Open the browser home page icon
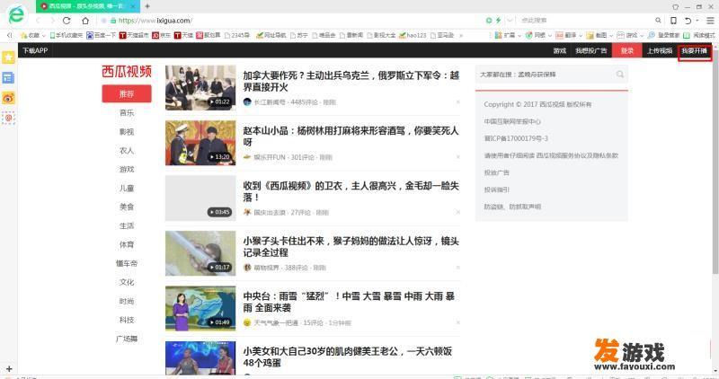The height and width of the screenshot is (379, 719). (85, 21)
